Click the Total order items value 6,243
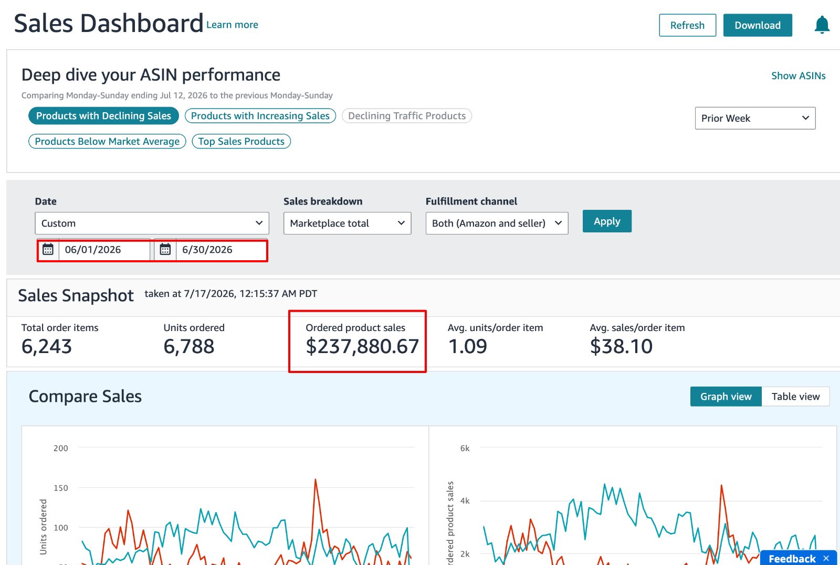 pos(47,346)
